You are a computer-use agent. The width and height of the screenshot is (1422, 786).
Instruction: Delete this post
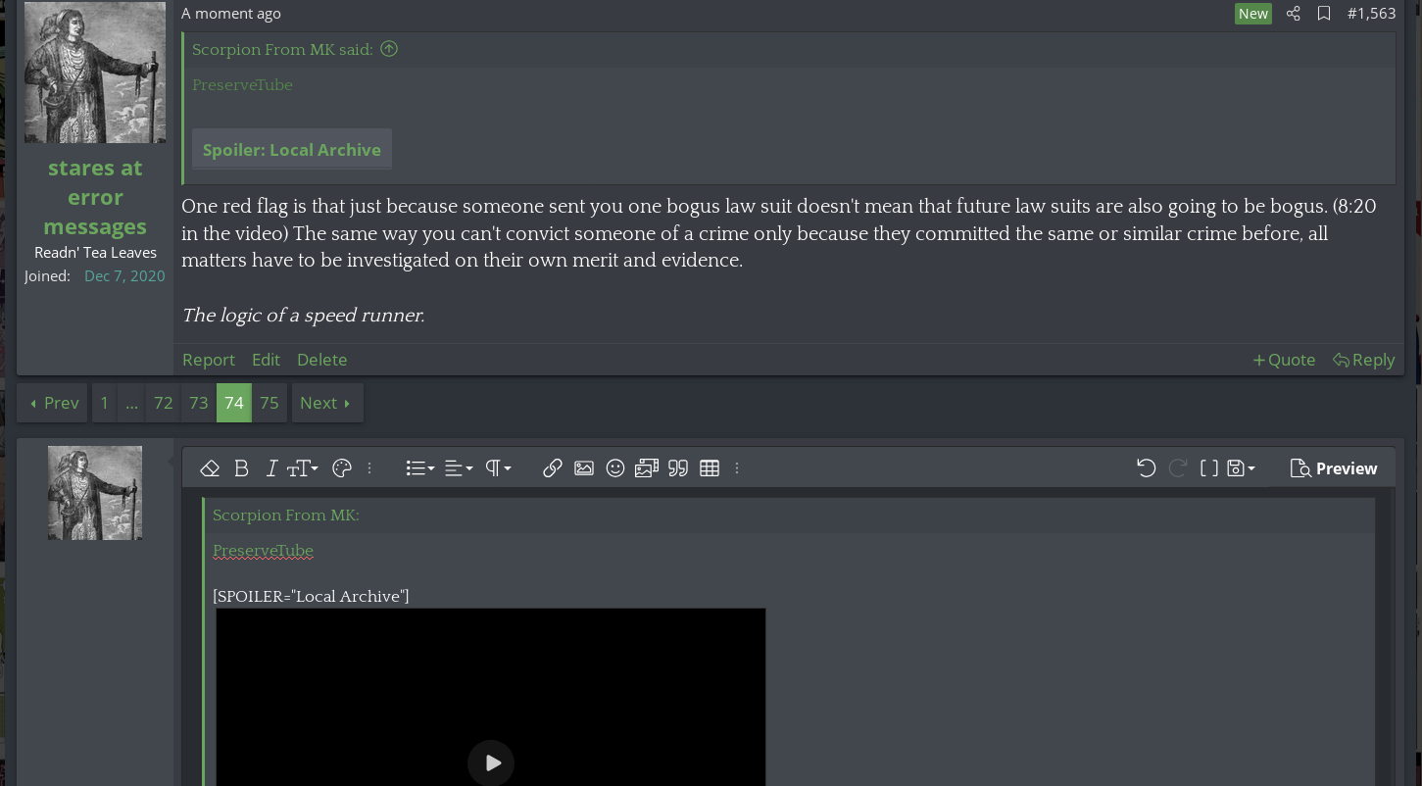322,360
